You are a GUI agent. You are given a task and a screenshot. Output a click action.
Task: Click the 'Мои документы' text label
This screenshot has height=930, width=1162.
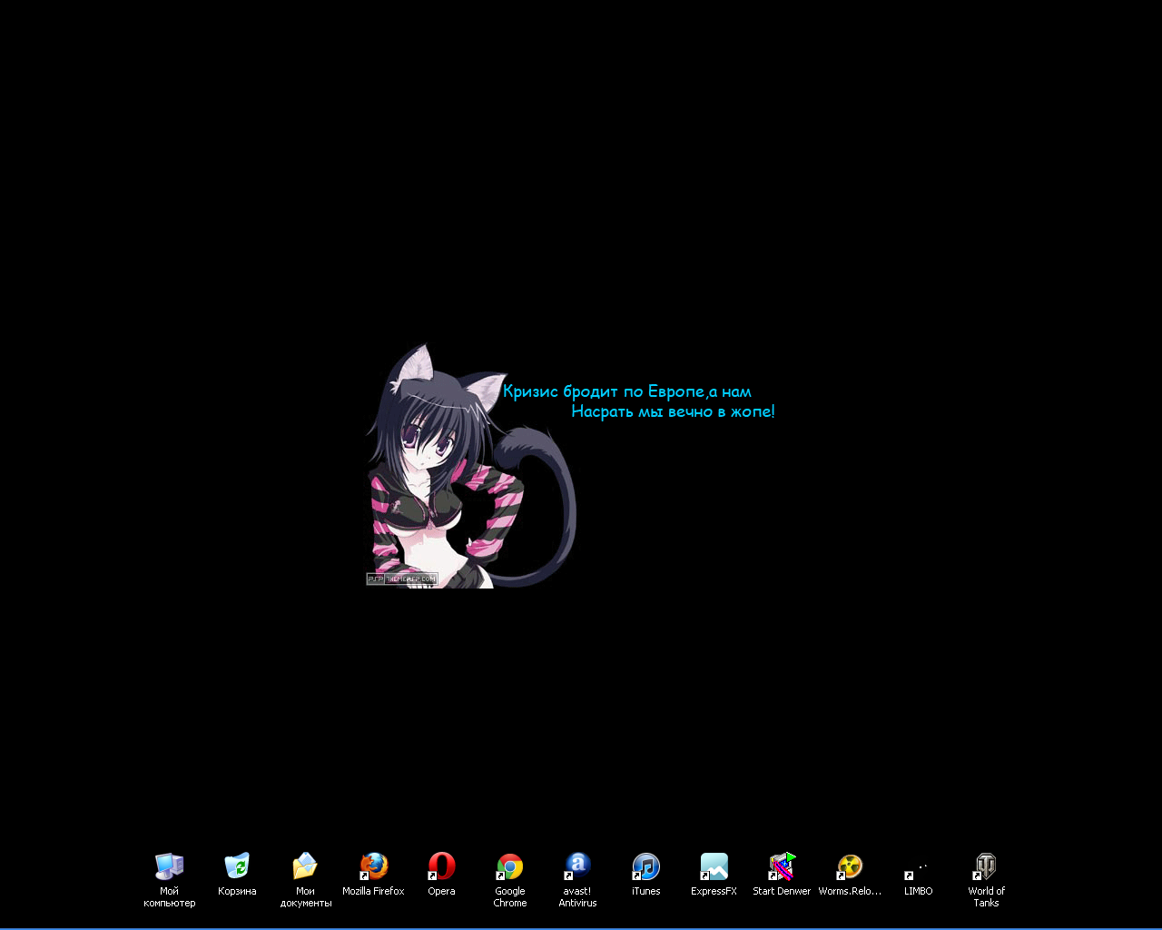(x=305, y=897)
